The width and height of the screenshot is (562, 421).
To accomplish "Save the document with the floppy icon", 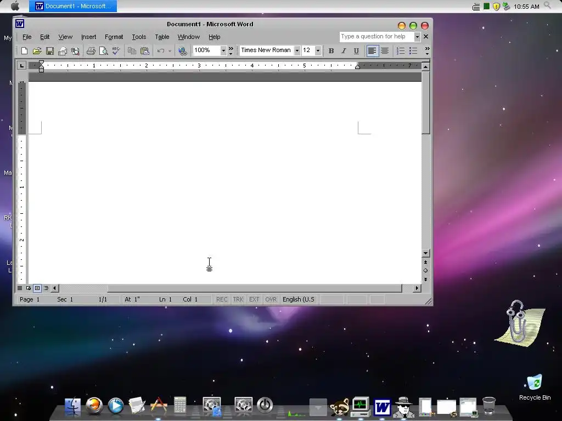I will click(x=50, y=51).
